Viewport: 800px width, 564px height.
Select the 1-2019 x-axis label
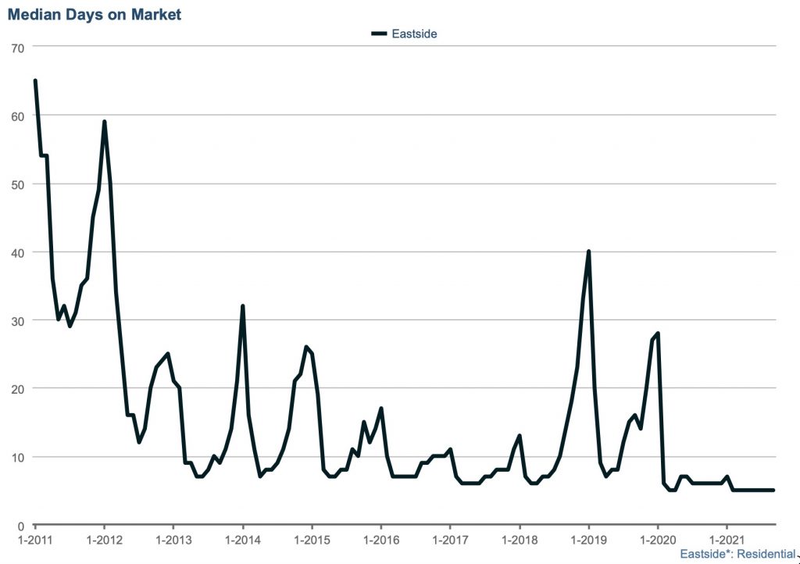(588, 540)
